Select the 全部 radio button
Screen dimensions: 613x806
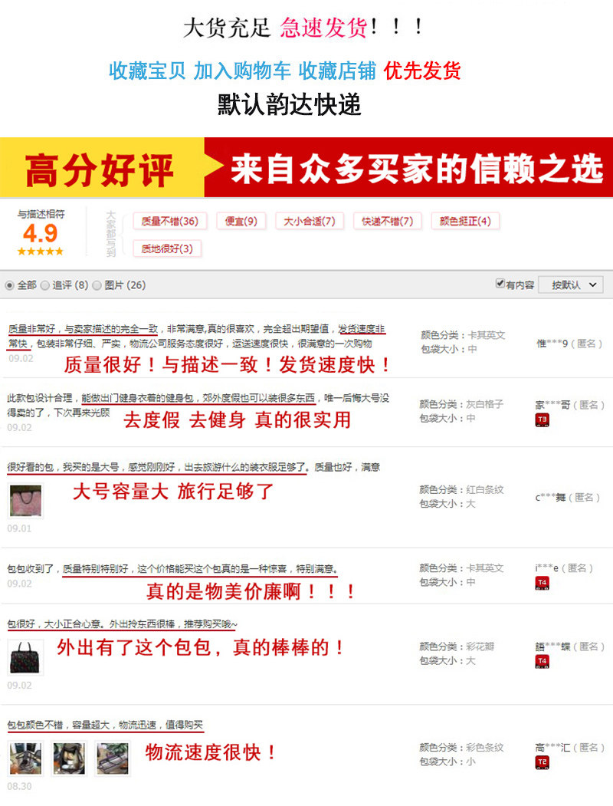(x=9, y=285)
